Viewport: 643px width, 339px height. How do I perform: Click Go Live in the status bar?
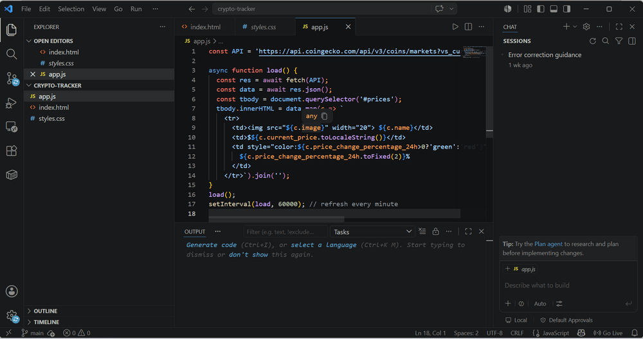coord(608,333)
